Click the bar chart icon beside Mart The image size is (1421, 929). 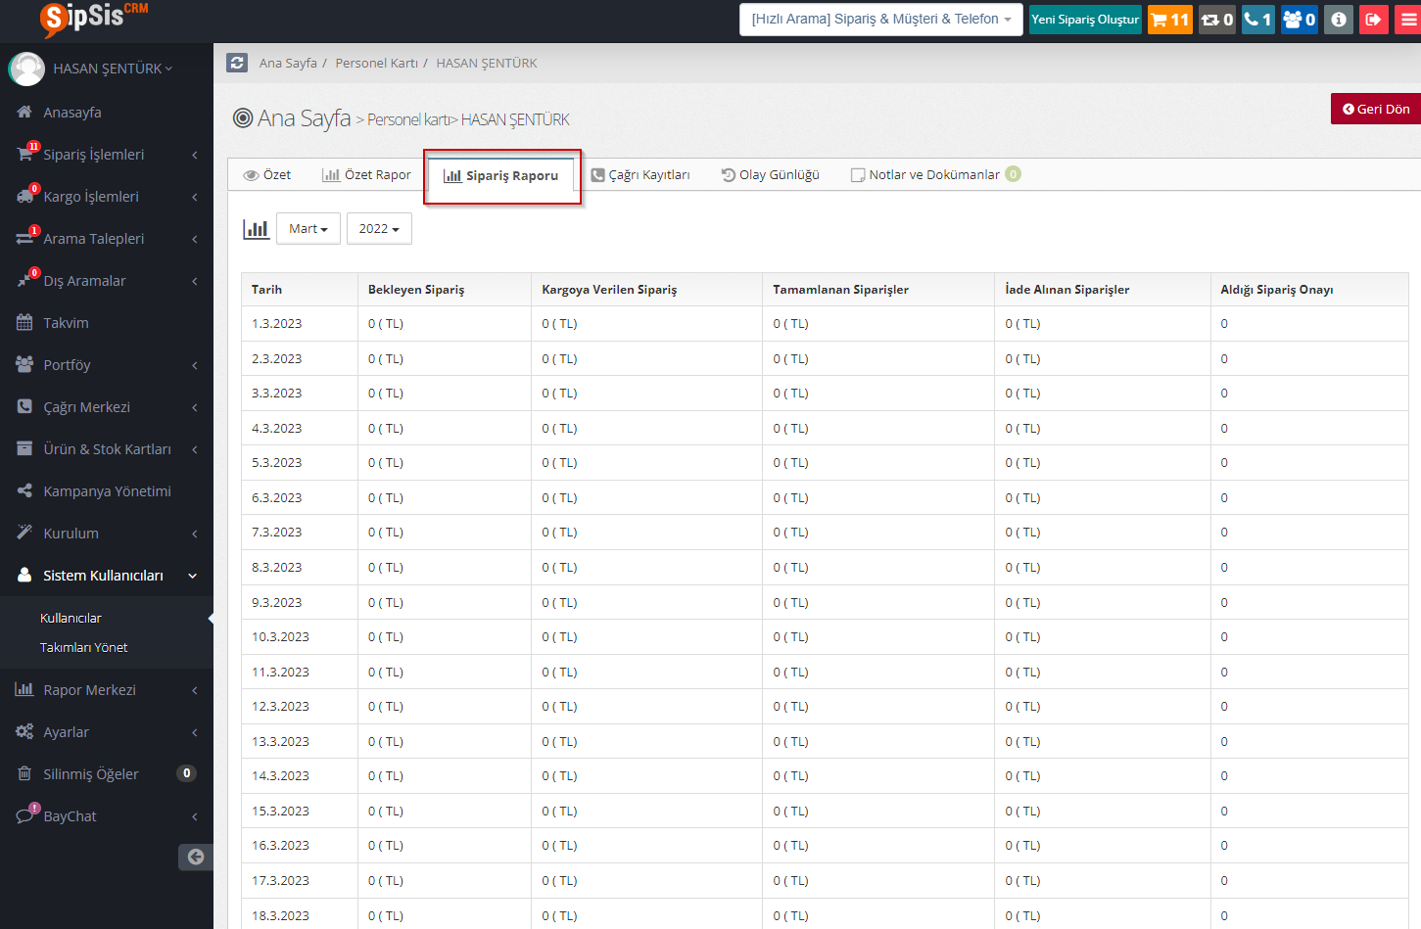coord(256,229)
